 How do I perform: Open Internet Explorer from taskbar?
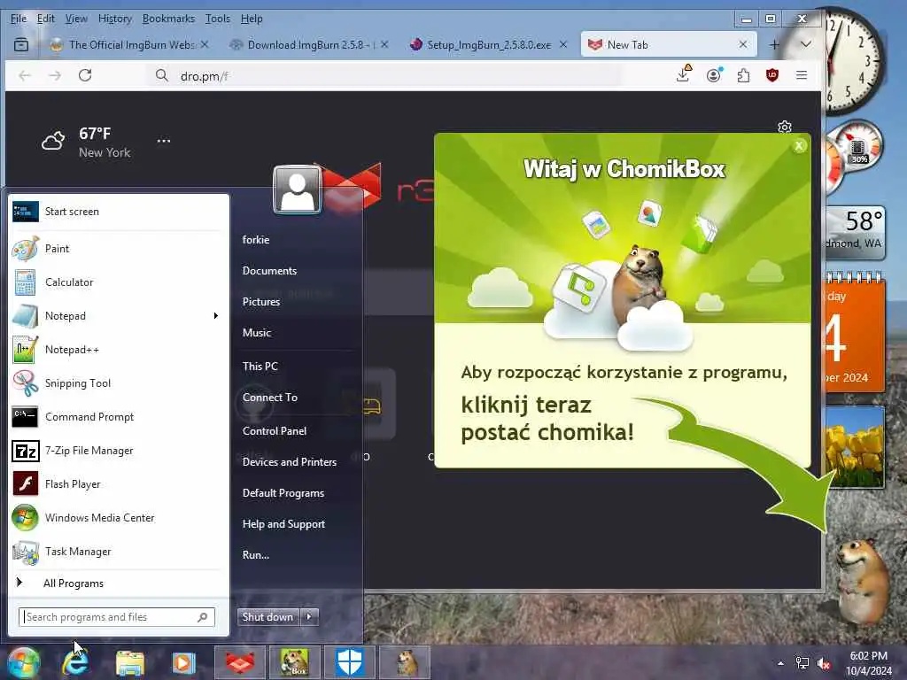76,662
